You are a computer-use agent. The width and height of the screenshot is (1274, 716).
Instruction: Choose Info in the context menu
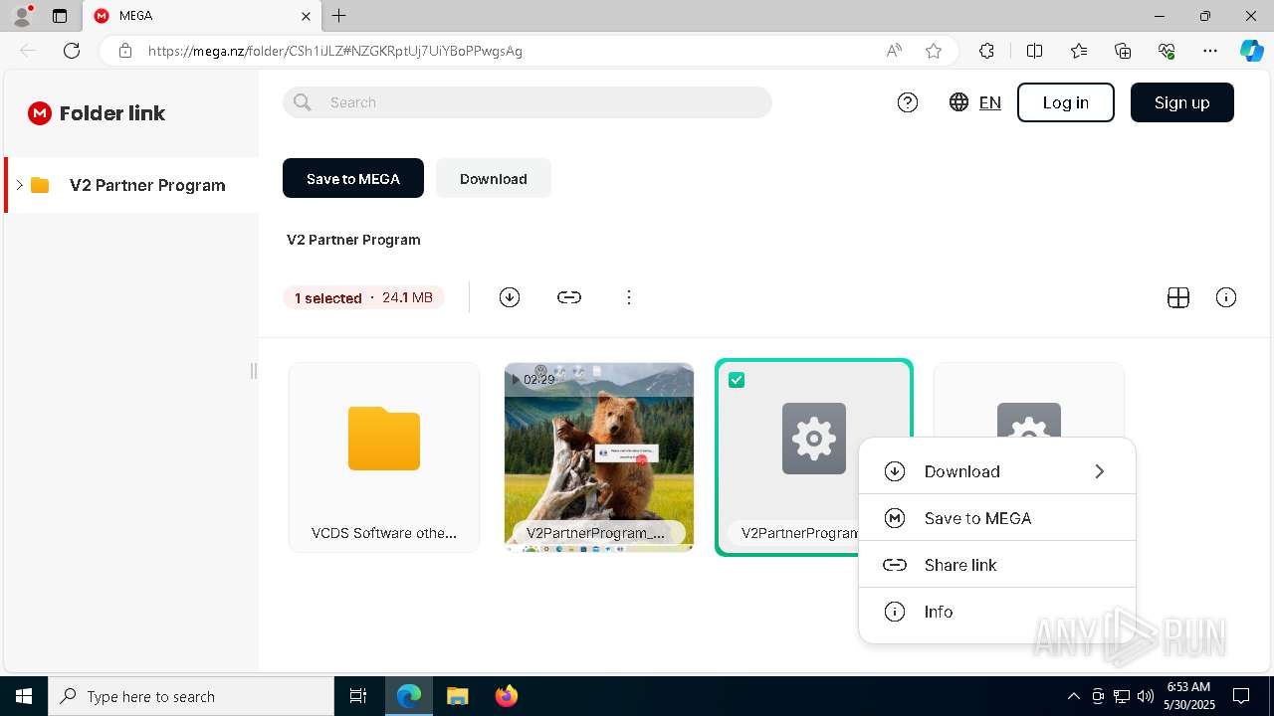[997, 612]
